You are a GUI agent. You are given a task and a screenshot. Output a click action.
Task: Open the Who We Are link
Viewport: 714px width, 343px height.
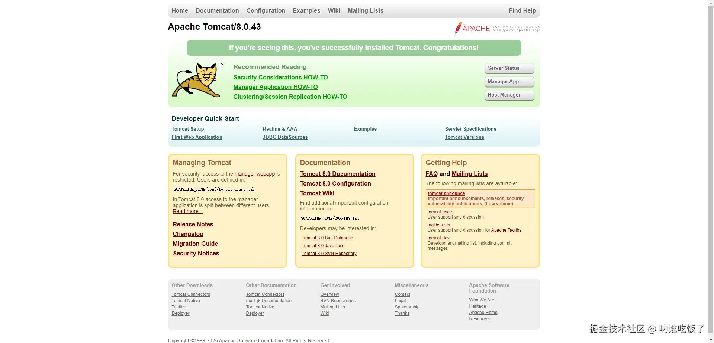[x=482, y=300]
